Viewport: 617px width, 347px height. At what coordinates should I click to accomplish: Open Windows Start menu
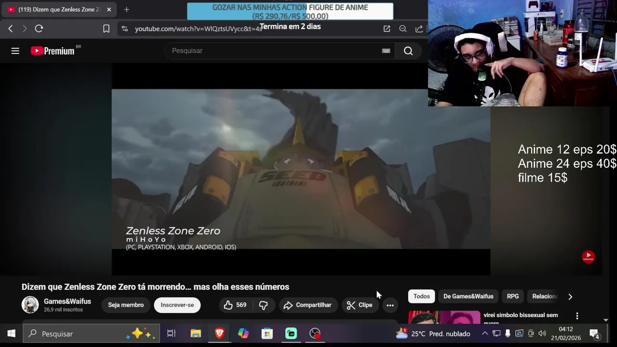[x=11, y=334]
